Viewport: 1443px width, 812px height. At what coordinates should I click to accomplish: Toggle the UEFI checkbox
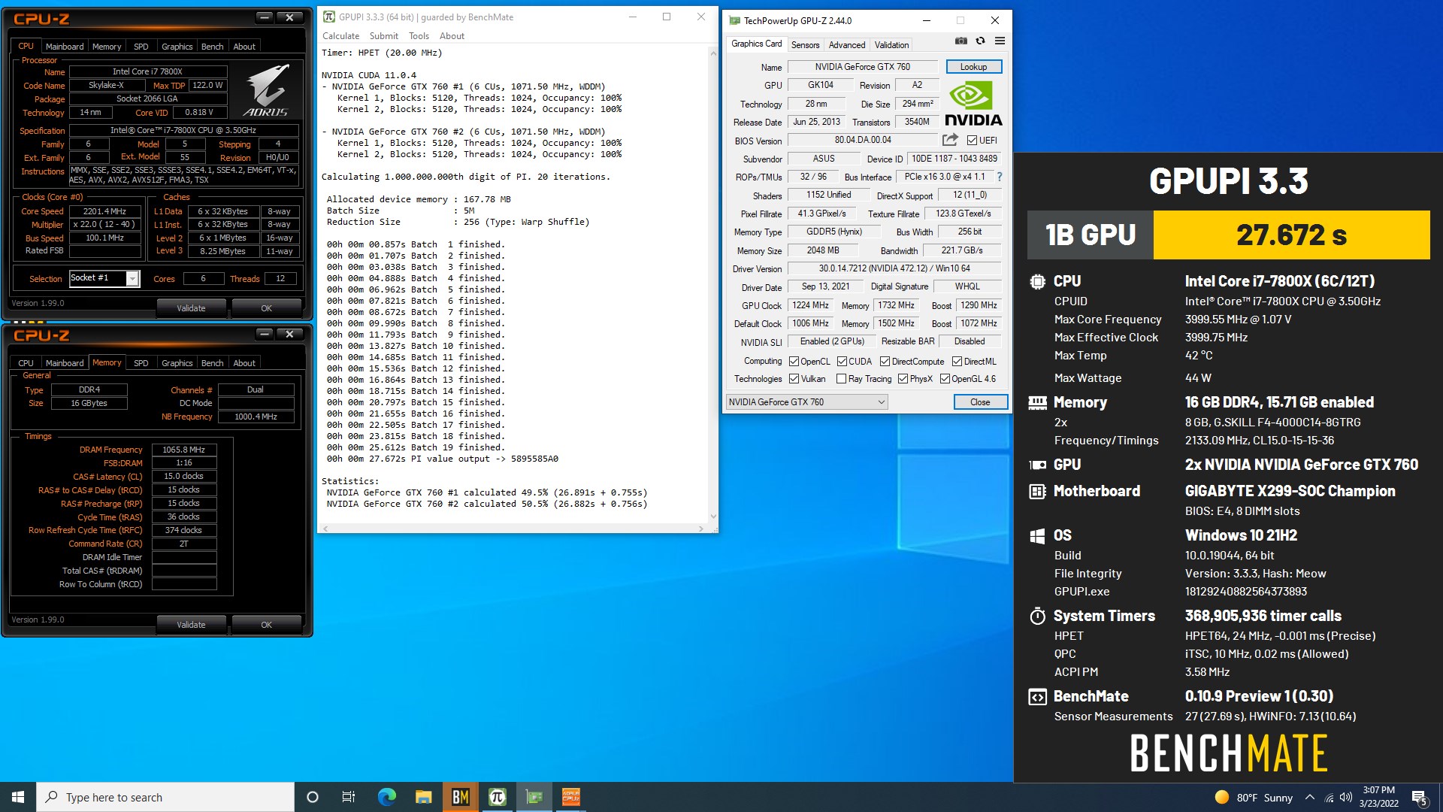pos(972,141)
